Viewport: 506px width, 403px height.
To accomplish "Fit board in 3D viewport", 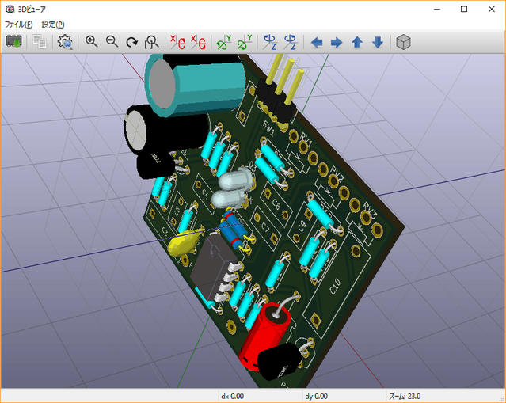I will (x=151, y=42).
